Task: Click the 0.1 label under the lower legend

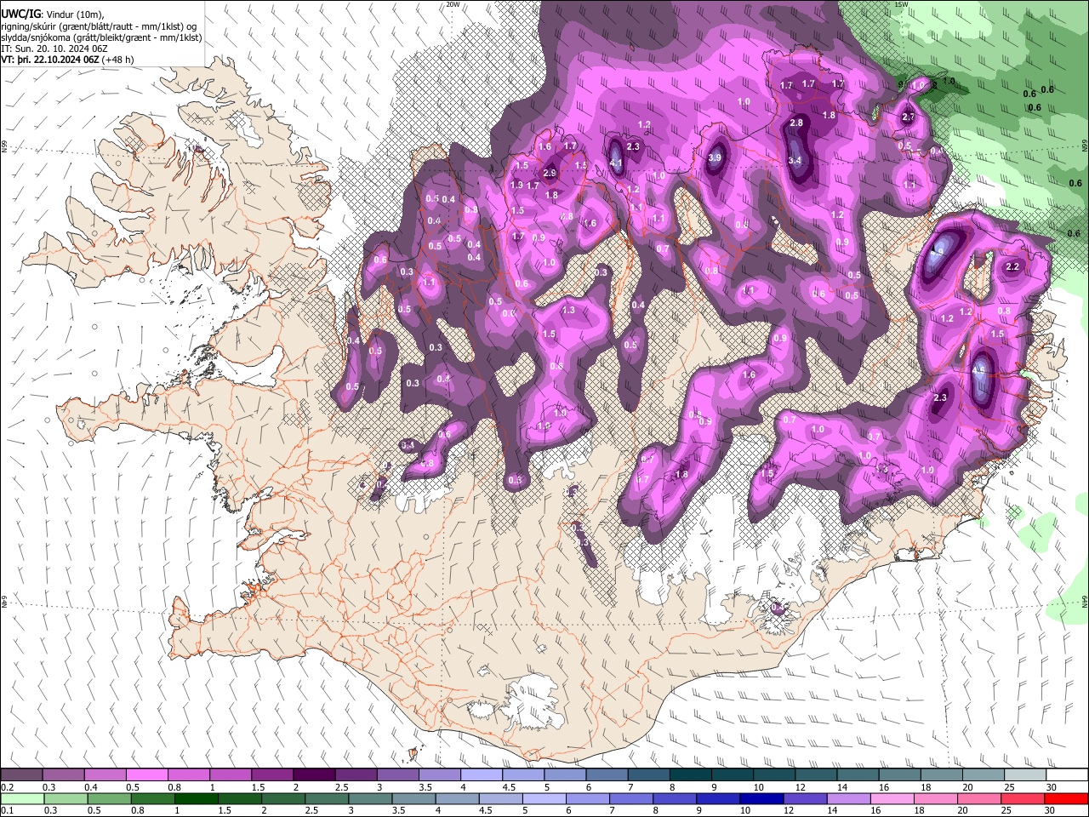Action: tap(7, 811)
